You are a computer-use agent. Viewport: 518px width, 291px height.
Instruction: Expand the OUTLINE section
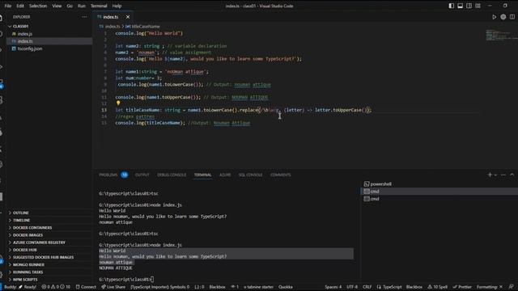(x=49, y=213)
